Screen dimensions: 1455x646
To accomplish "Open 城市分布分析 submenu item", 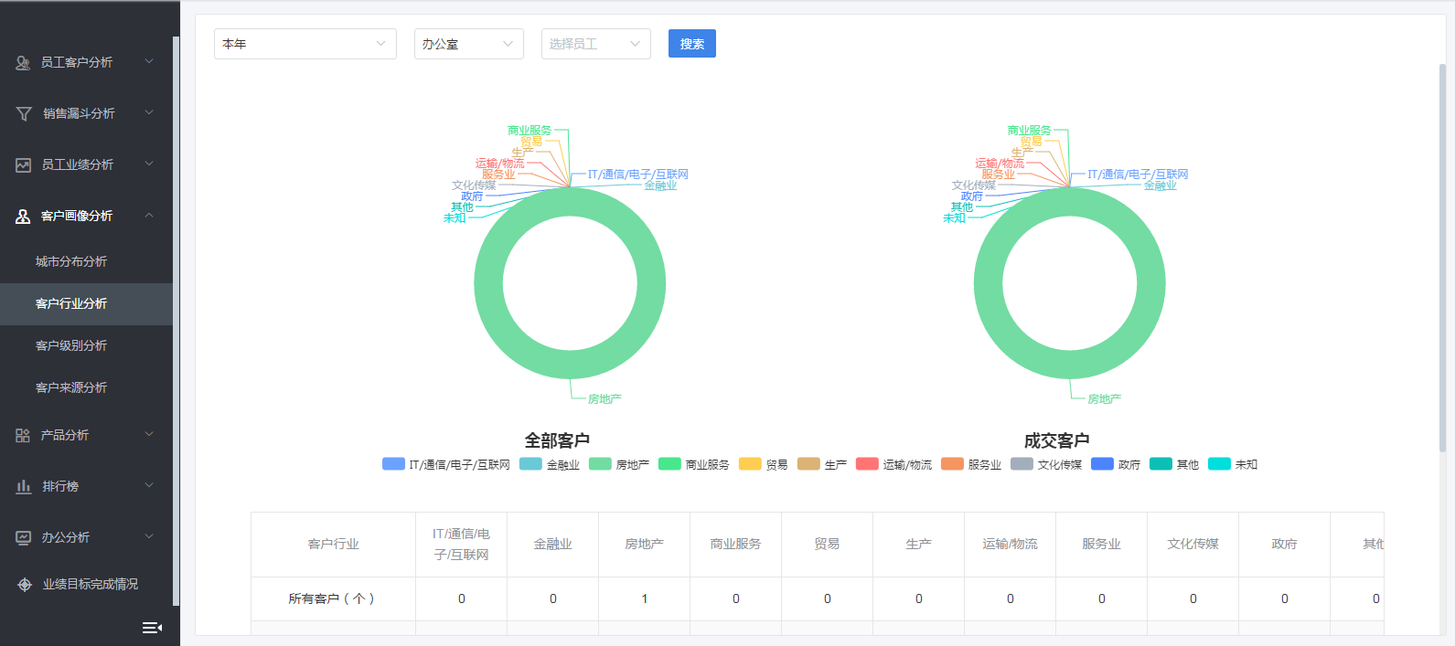I will (71, 261).
